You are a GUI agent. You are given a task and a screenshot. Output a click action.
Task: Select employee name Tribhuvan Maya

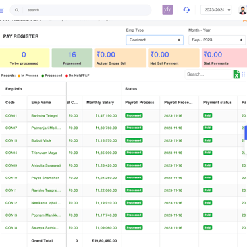pyautogui.click(x=44, y=153)
